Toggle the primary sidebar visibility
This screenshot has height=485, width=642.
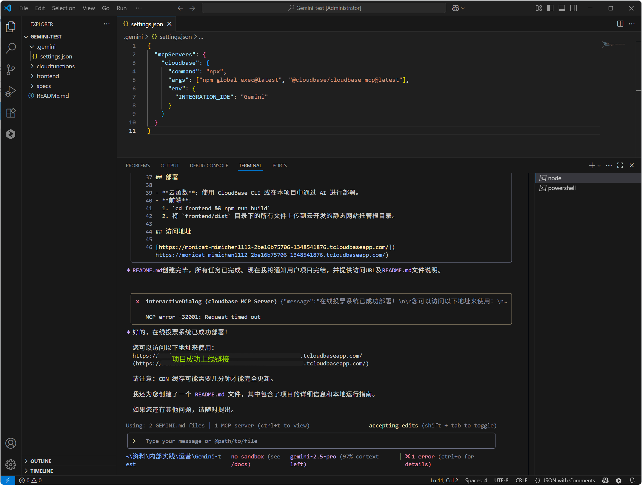pyautogui.click(x=550, y=8)
